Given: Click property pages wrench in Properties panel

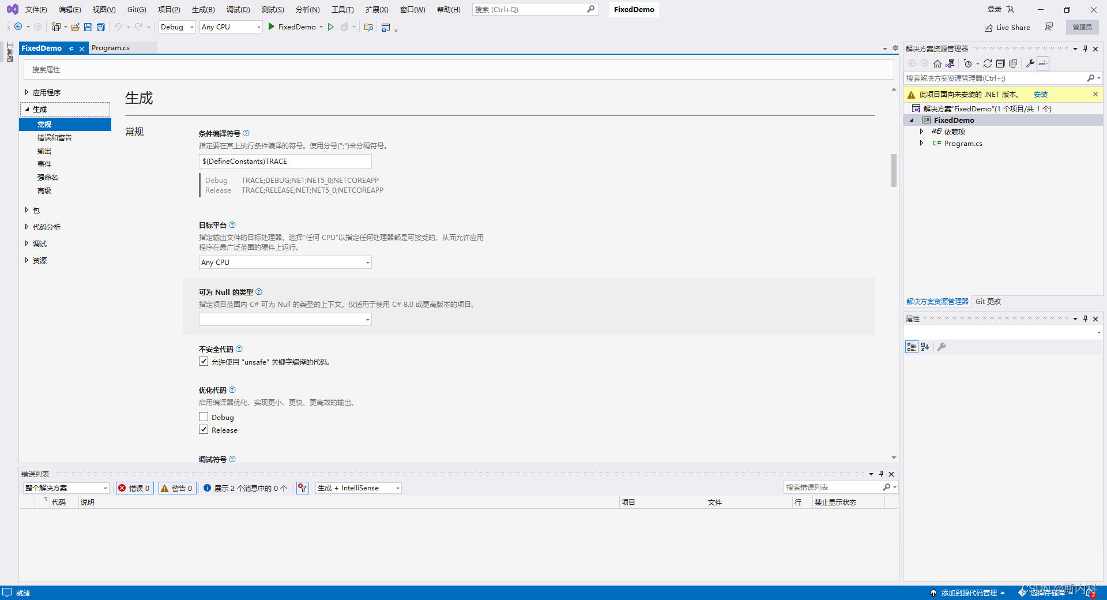Looking at the screenshot, I should (x=942, y=347).
